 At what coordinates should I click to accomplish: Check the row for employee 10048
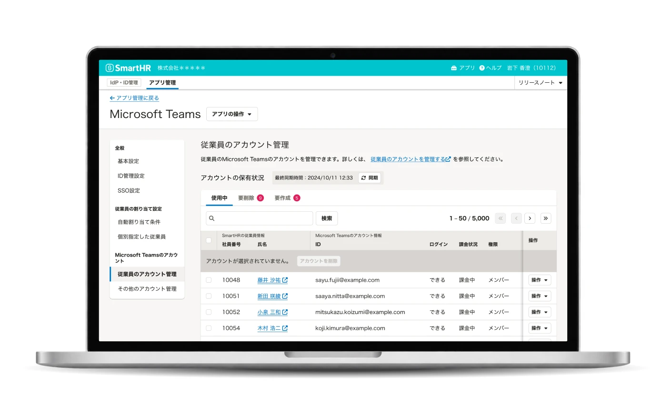(209, 280)
